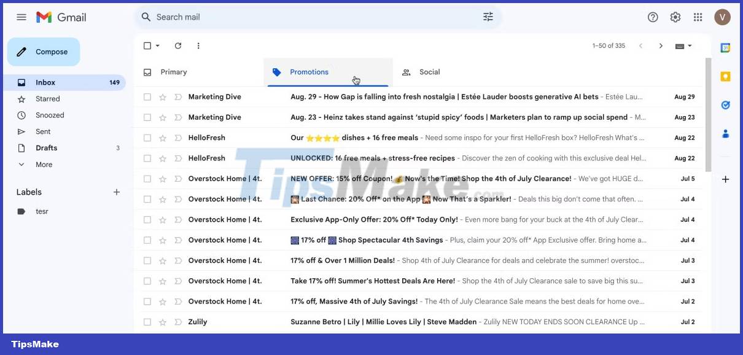Open Google Calendar from the side panel

point(725,47)
